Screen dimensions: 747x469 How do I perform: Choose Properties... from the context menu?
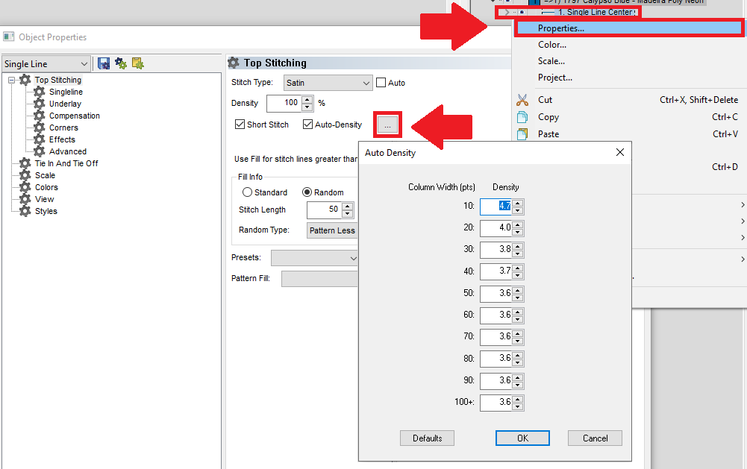561,28
